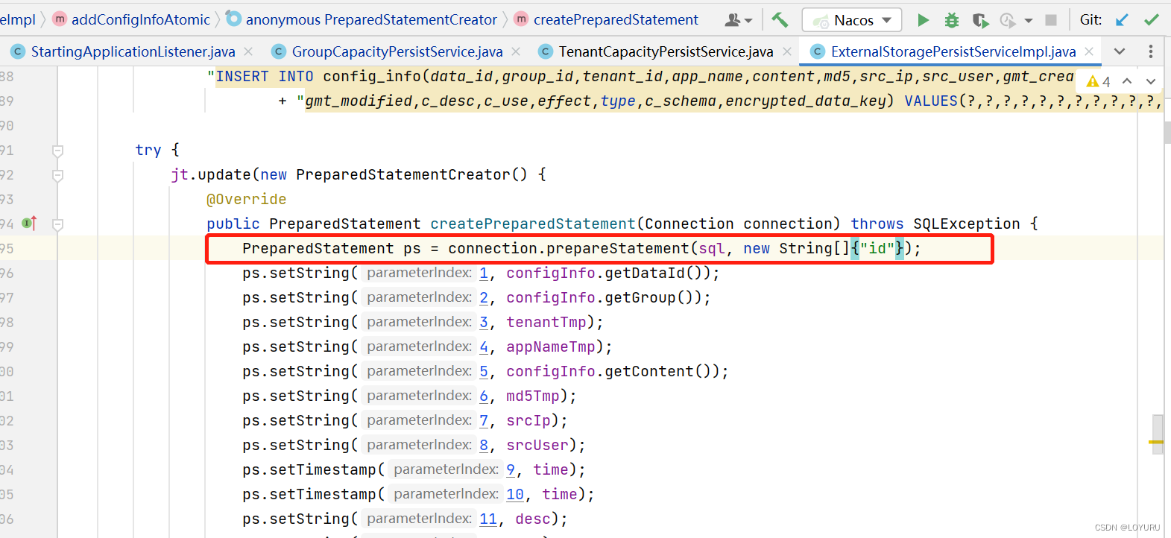Open the user account icon menu
The image size is (1171, 538).
coord(738,20)
